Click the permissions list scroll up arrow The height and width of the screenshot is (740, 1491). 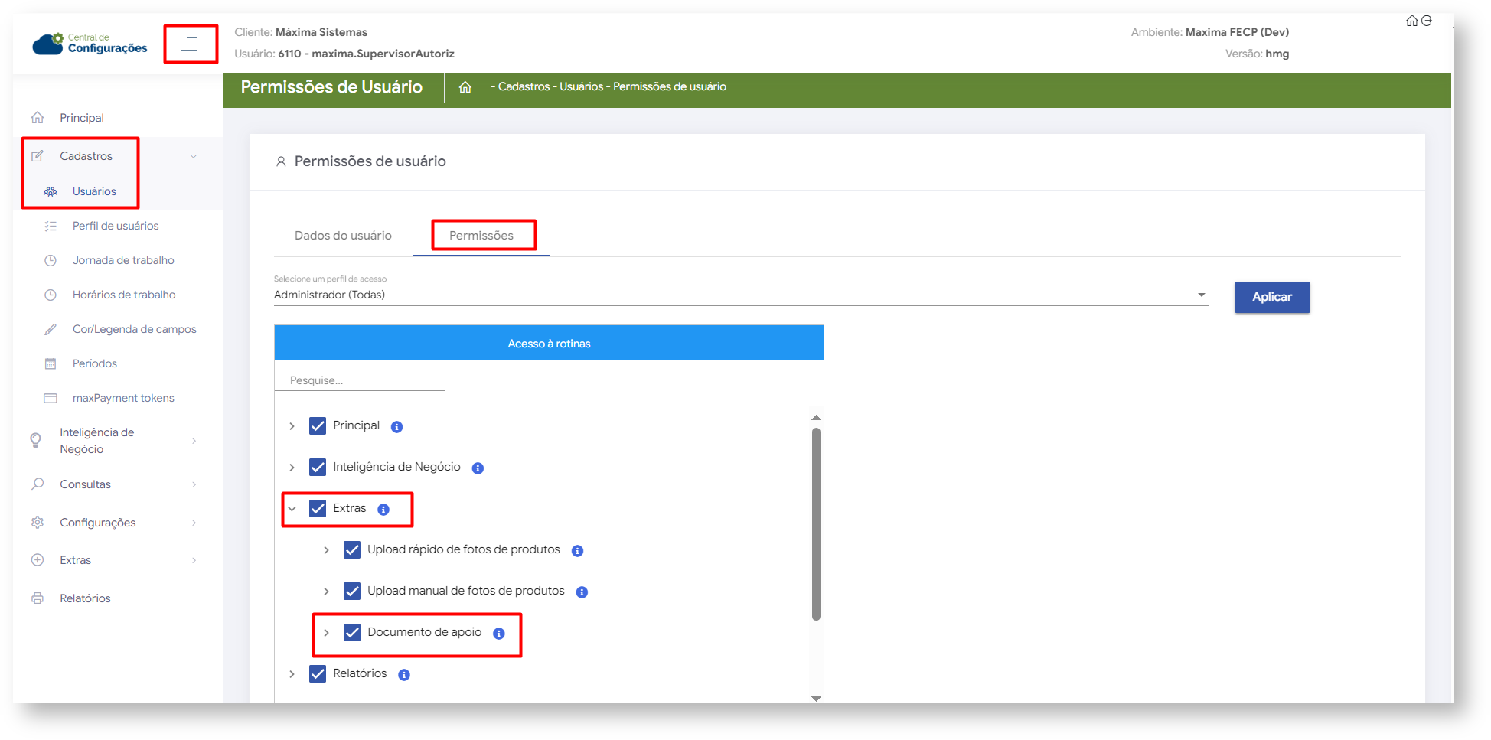[816, 418]
